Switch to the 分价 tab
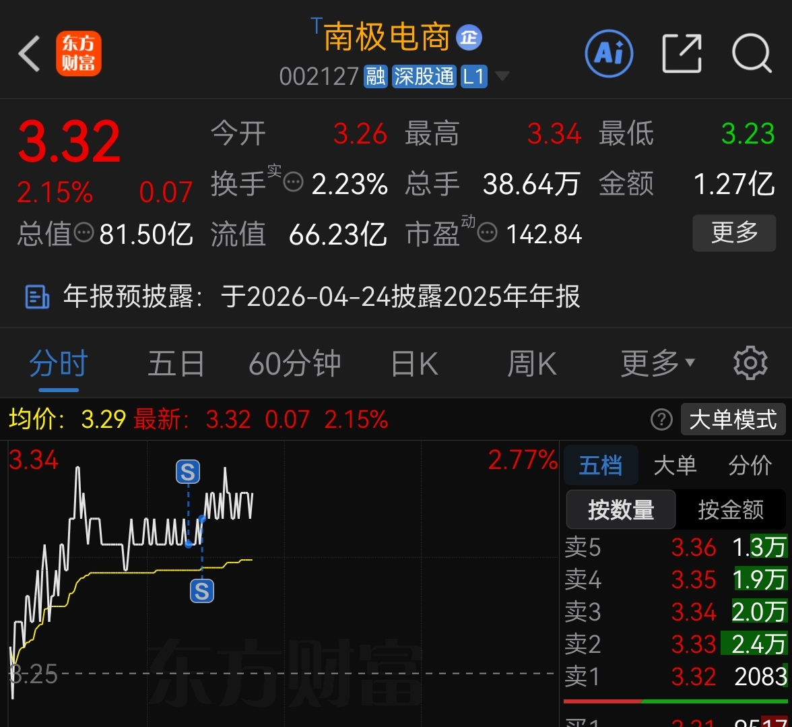The height and width of the screenshot is (727, 792). (x=750, y=466)
